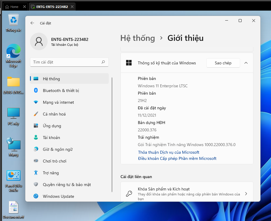Click the Wi-Fi icon beside Mạng và internet
Viewport: 271px width, 221px height.
(x=36, y=102)
